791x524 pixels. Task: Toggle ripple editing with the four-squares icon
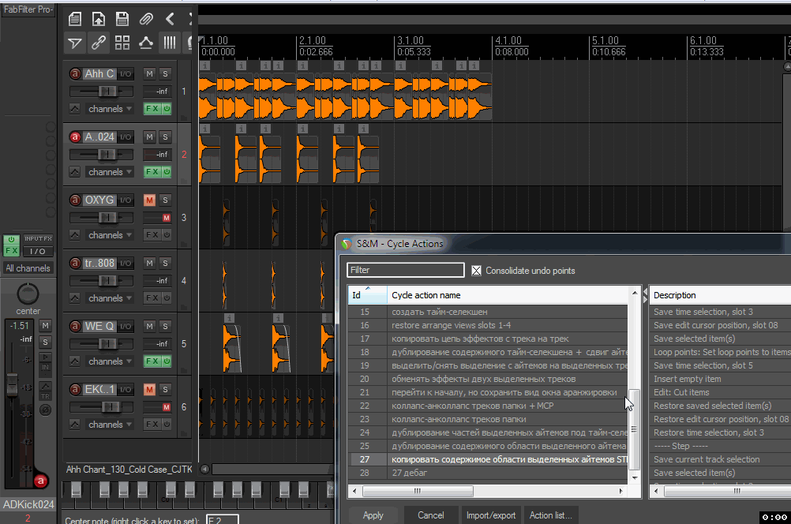pyautogui.click(x=122, y=43)
